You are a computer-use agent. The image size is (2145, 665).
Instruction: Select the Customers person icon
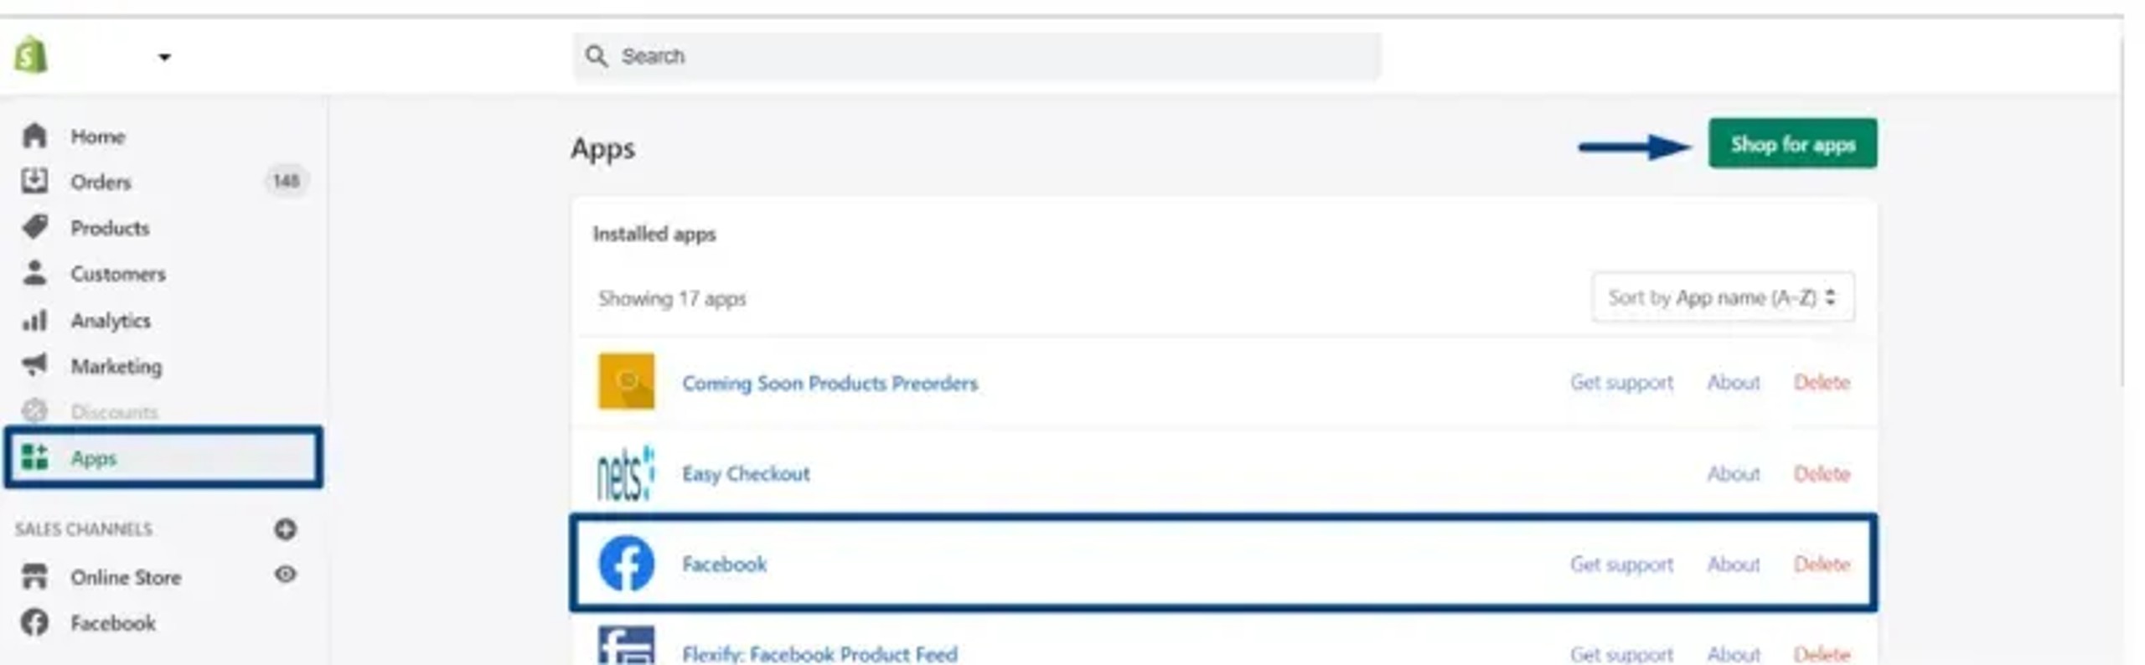pos(34,273)
